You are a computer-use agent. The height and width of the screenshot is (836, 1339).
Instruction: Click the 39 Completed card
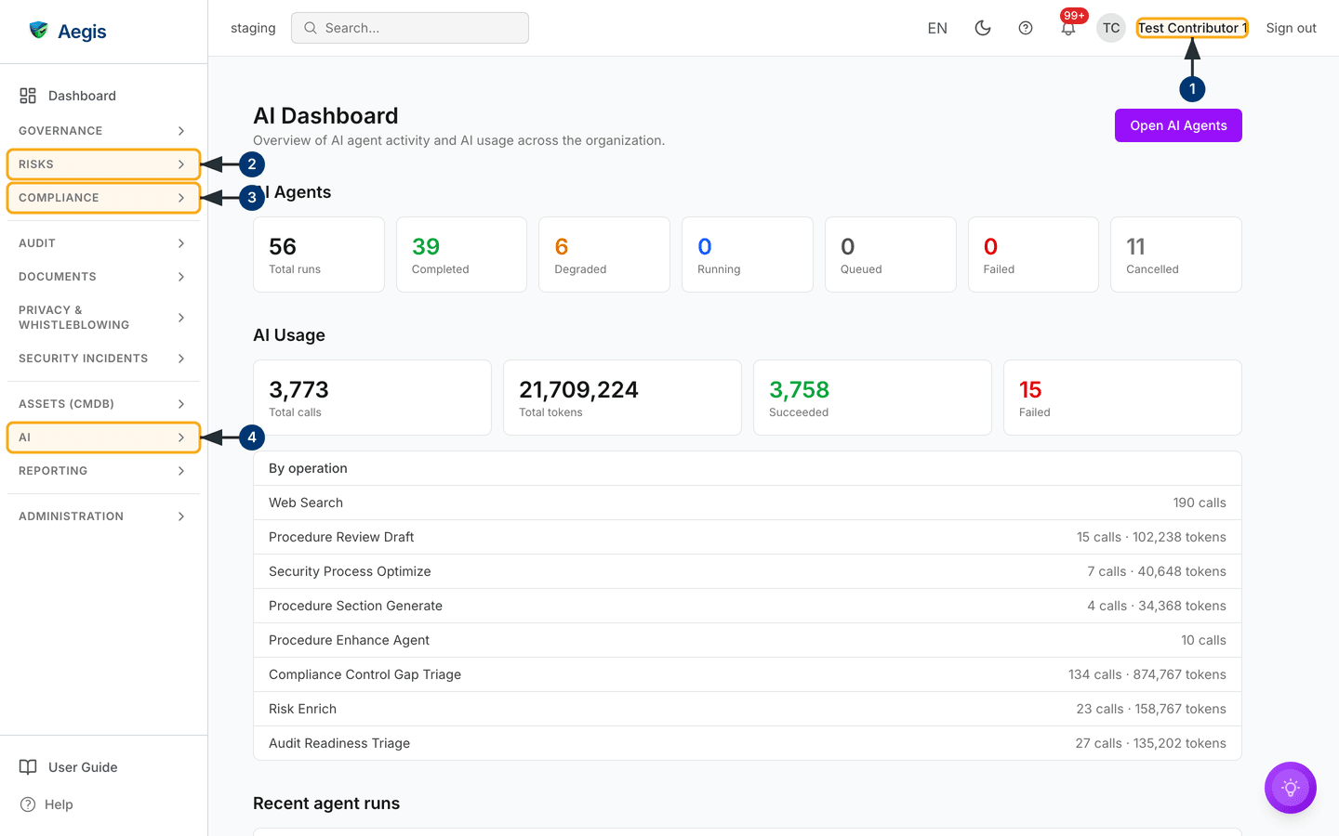(461, 255)
